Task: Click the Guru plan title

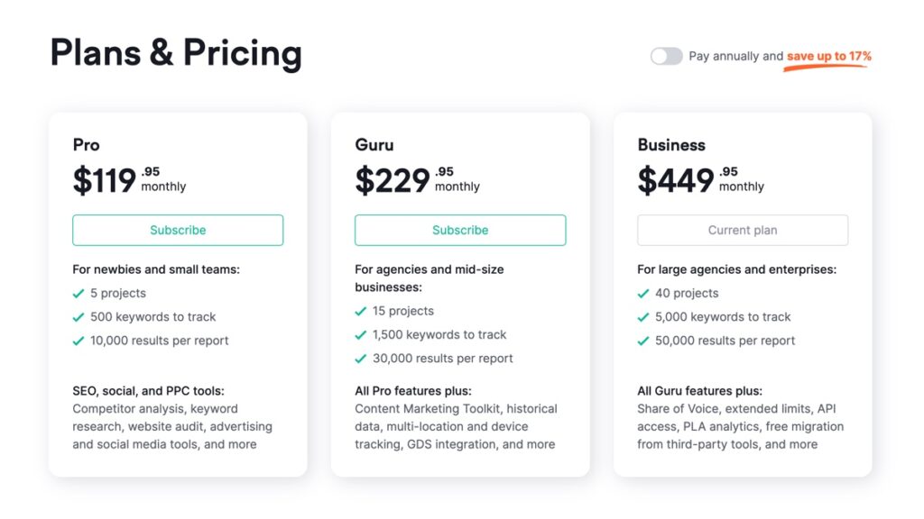Action: point(374,145)
